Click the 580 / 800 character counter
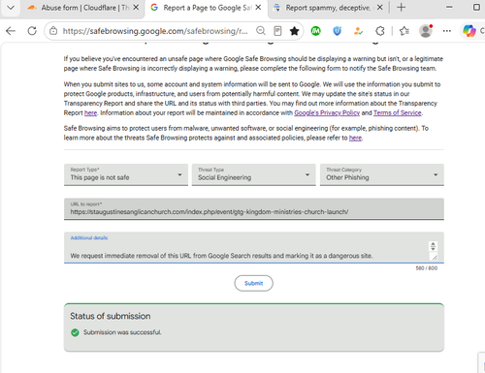 point(426,268)
